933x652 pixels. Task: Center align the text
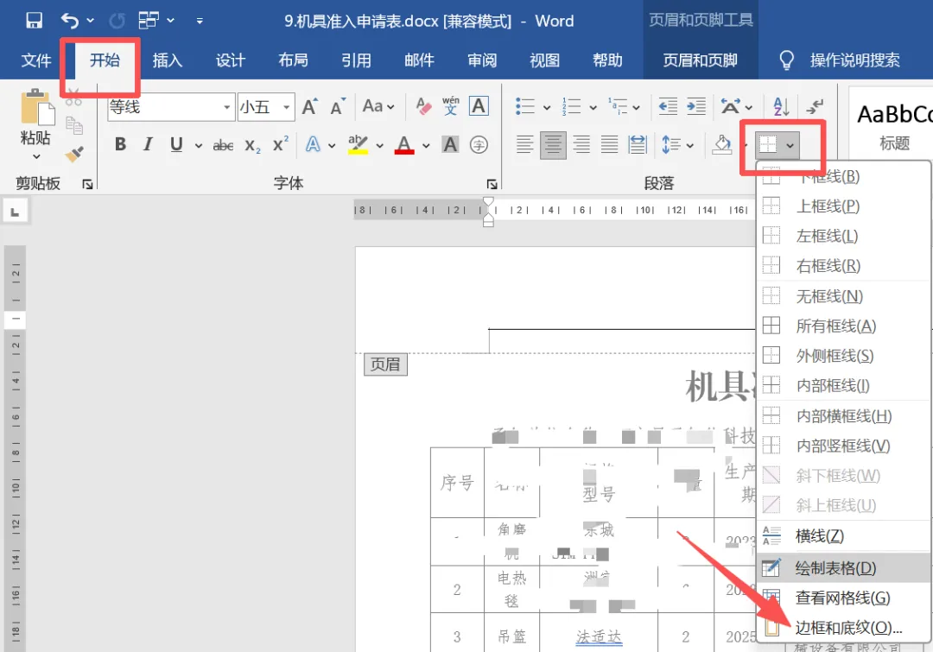[x=553, y=144]
